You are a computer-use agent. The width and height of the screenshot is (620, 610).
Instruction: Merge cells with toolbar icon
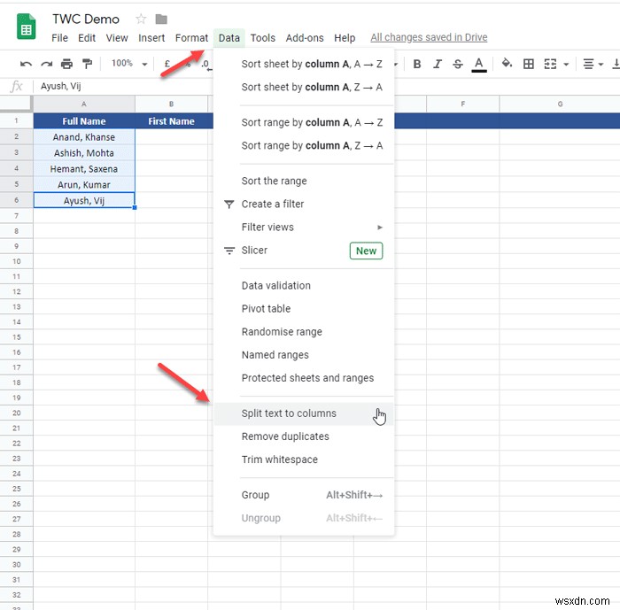coord(550,64)
